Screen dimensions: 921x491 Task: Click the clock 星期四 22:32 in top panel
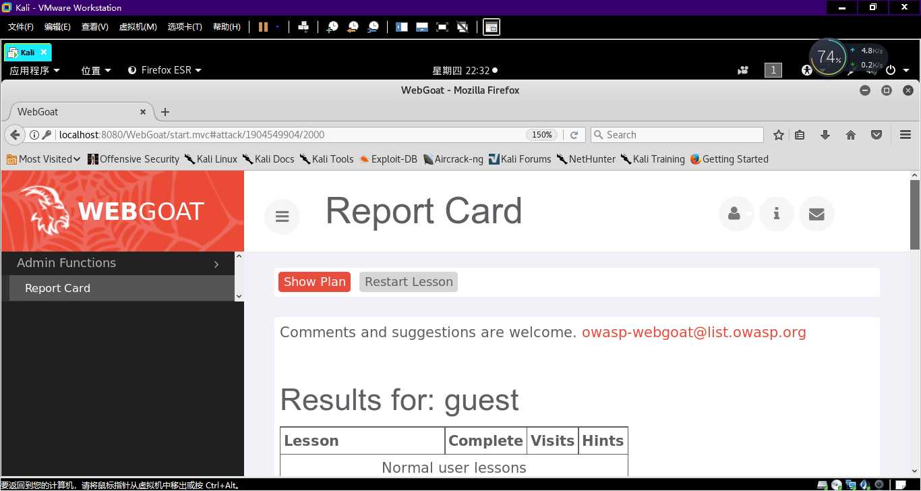tap(465, 70)
